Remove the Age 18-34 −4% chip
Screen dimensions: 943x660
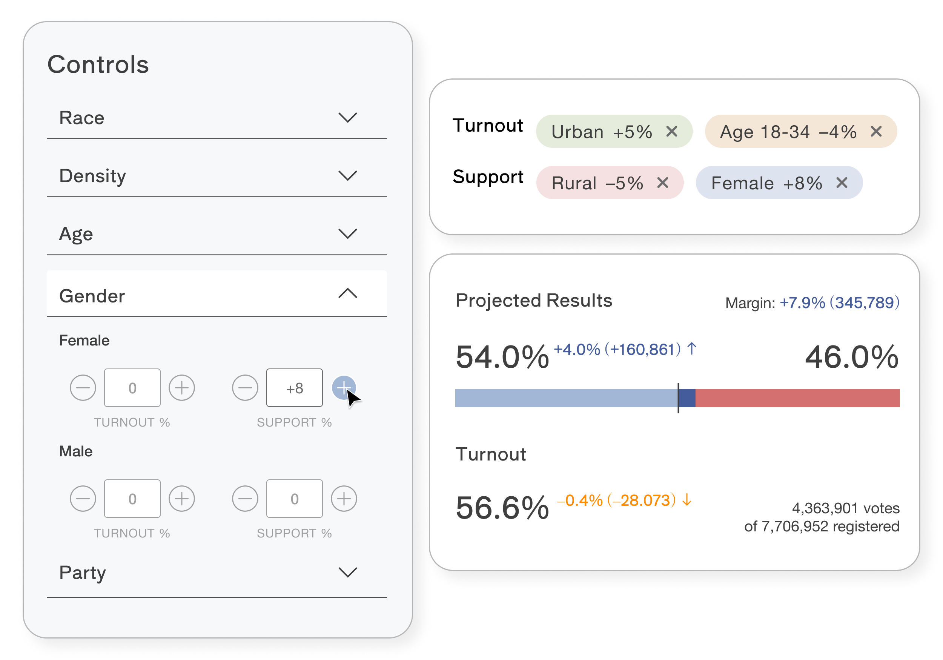875,131
